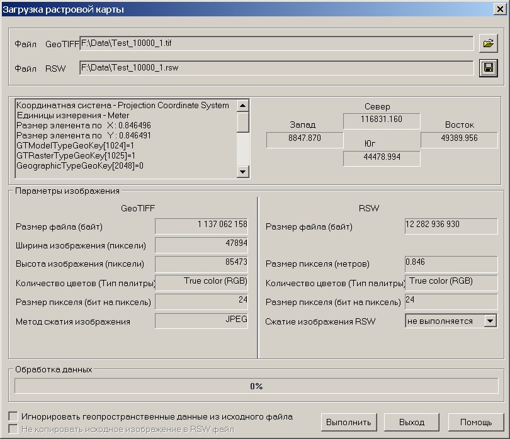510x439 pixels.
Task: Click the GeoTIFF file path field
Action: 276,43
